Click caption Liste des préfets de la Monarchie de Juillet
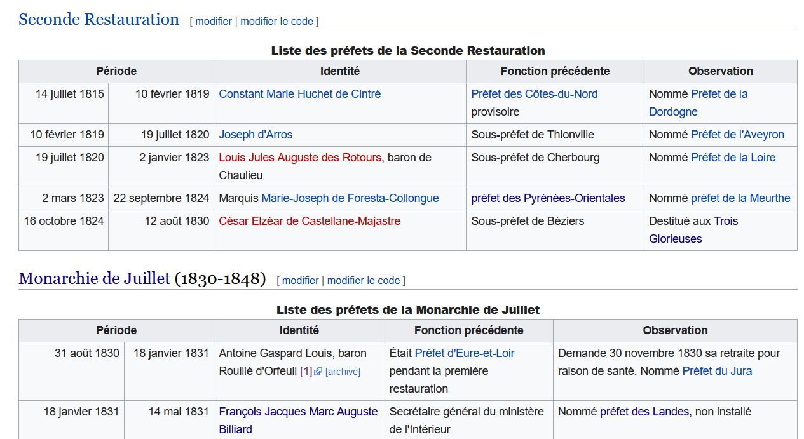This screenshot has width=804, height=439. tap(408, 310)
